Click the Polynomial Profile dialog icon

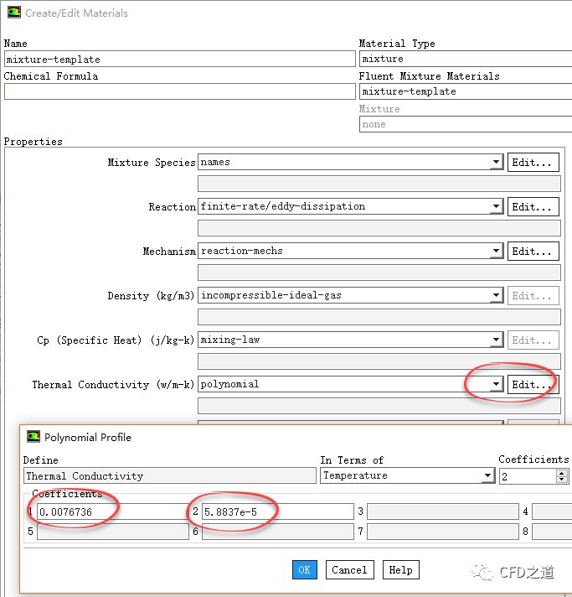(33, 437)
